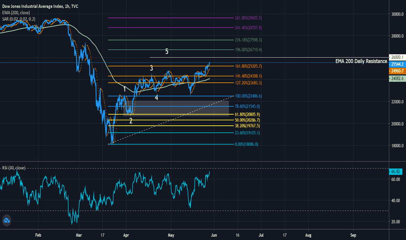Click the 30000.0 price scale label

click(x=397, y=14)
